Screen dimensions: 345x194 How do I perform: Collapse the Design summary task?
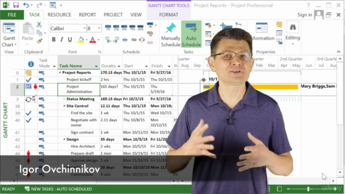(64, 140)
